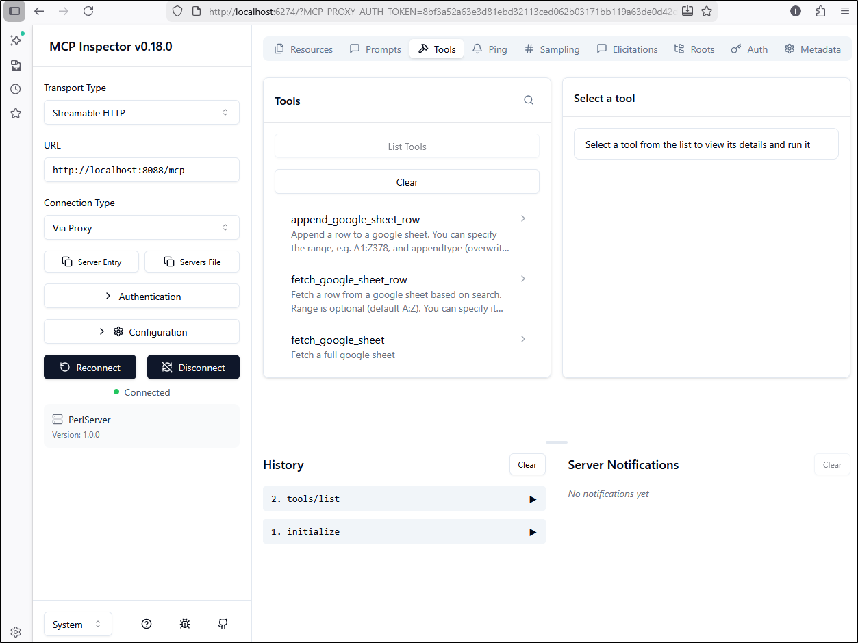Switch to the Sampling tab
Screen dimensions: 858x643
coord(552,49)
